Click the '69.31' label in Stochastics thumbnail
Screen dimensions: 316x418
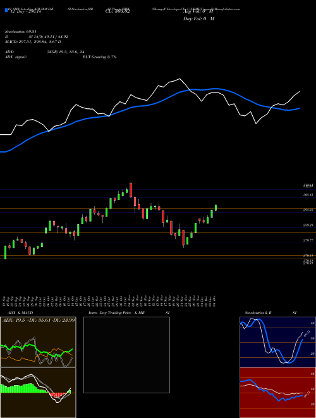[x=307, y=333]
